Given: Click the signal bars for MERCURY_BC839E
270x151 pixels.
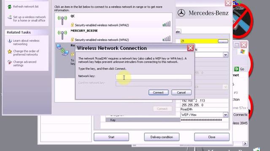Looking at the screenshot, I should (x=166, y=39).
